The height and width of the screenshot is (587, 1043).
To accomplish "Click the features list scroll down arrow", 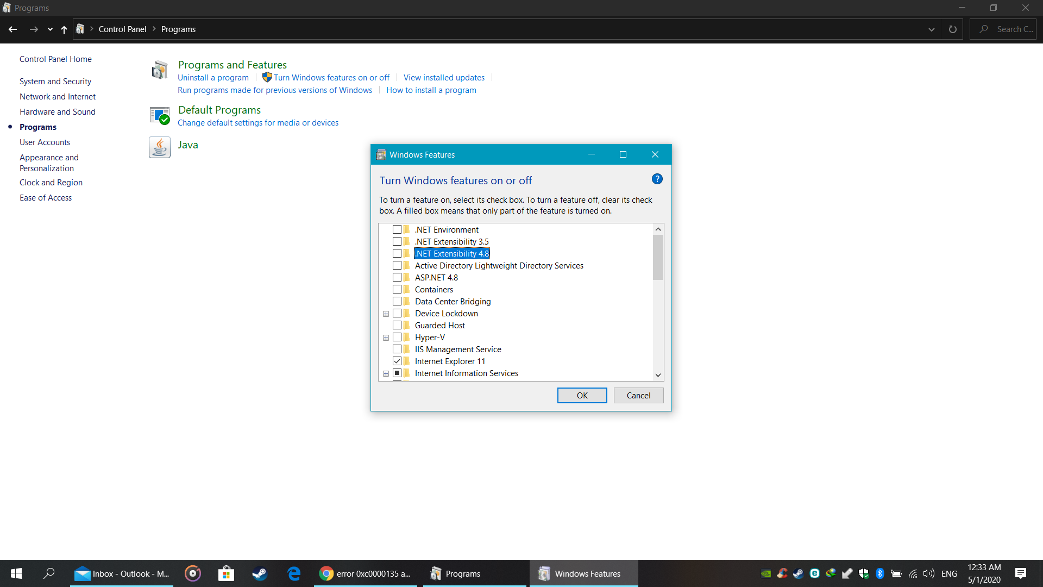I will [658, 375].
